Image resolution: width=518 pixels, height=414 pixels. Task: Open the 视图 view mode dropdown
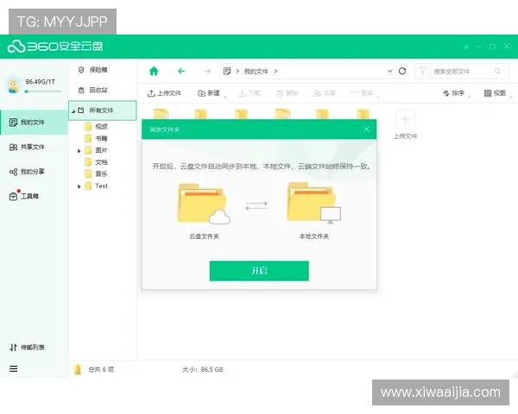tap(497, 93)
